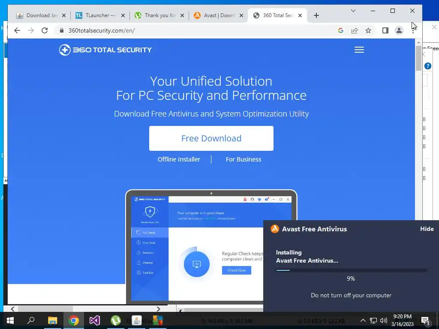
Task: Click the Chrome taskbar icon
Action: (74, 320)
